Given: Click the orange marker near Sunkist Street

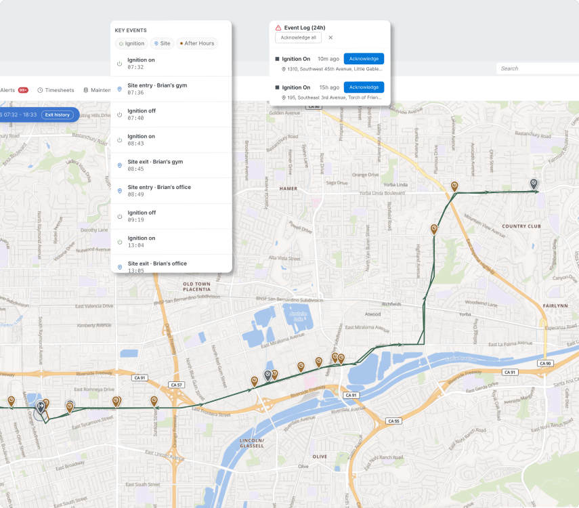Looking at the screenshot, I should [154, 401].
